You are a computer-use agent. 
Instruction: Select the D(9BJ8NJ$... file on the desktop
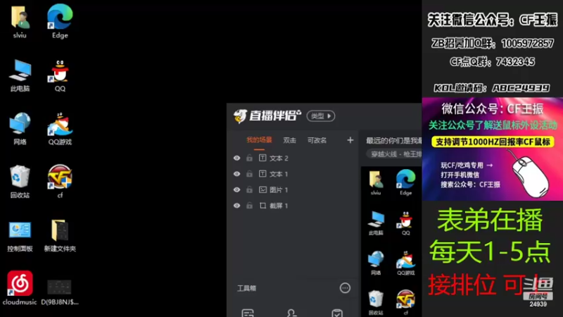(x=60, y=291)
